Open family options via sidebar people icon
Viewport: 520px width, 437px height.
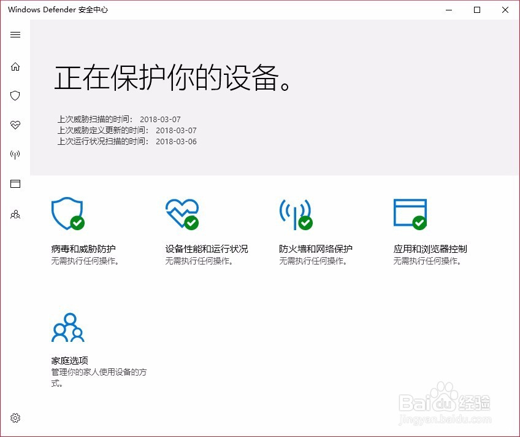pyautogui.click(x=15, y=214)
